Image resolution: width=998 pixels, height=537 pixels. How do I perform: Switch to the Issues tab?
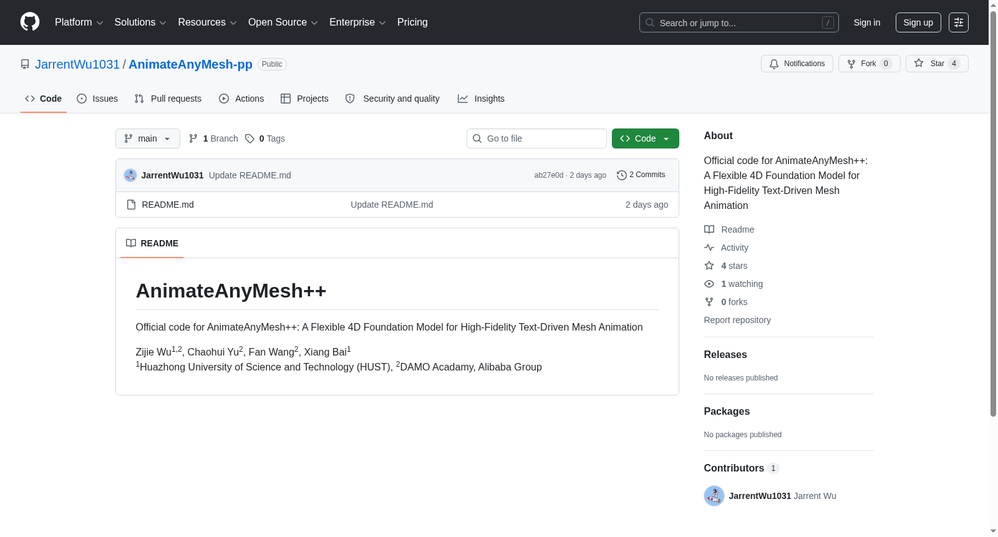(x=97, y=99)
